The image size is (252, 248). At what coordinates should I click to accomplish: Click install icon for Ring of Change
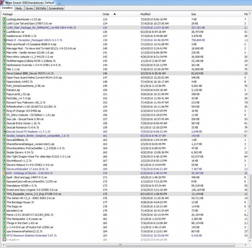[4, 111]
